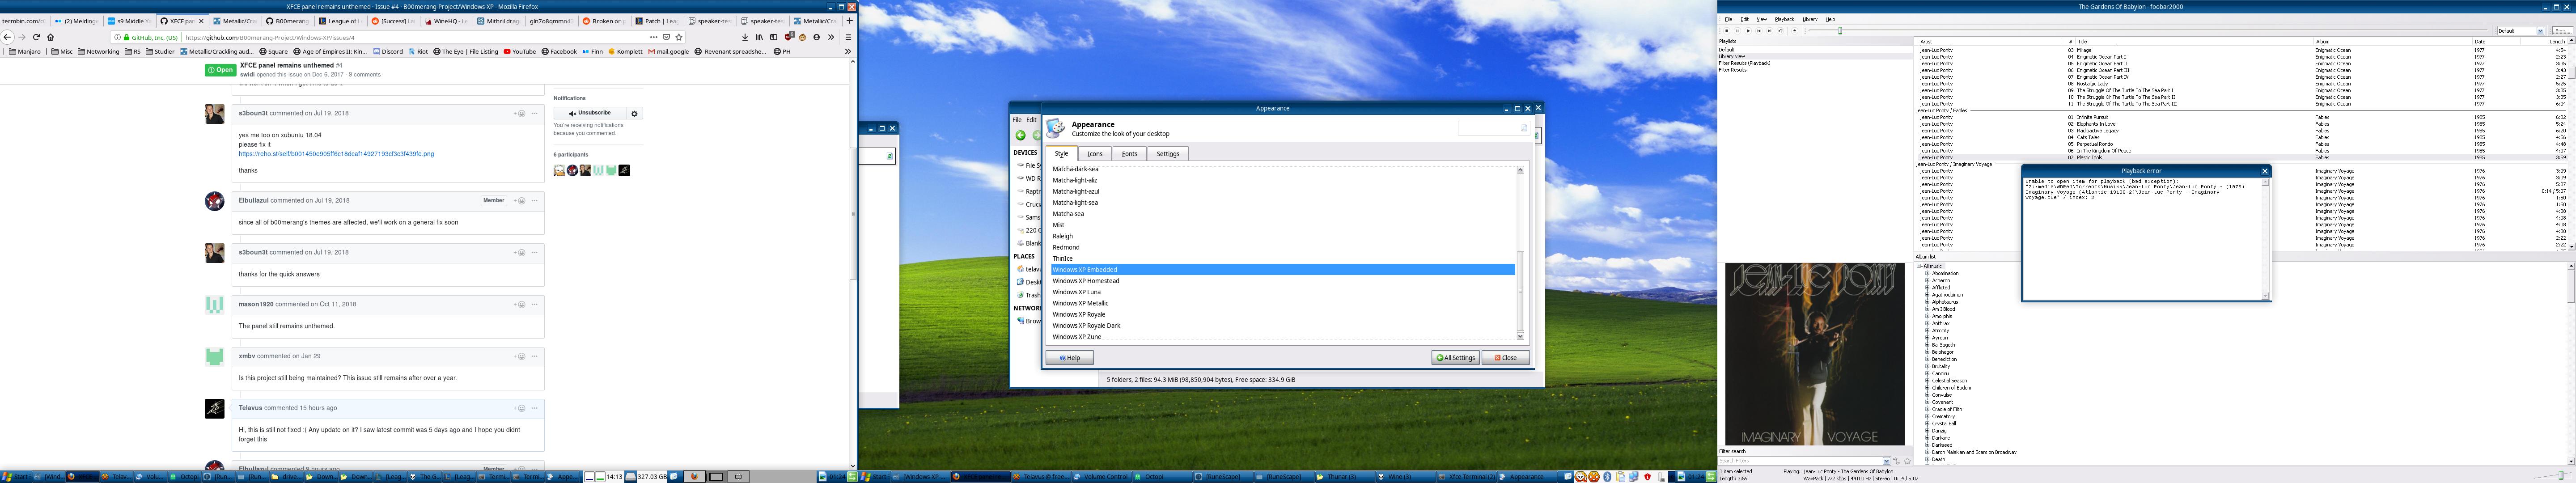
Task: Show more Firefox toolbar items chevron
Action: tap(831, 37)
